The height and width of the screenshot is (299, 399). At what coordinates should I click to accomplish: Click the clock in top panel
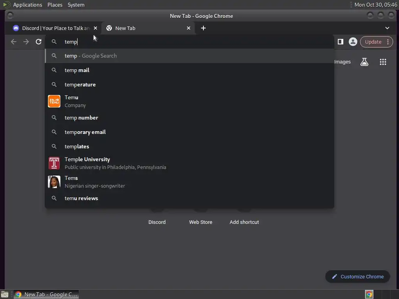click(376, 5)
